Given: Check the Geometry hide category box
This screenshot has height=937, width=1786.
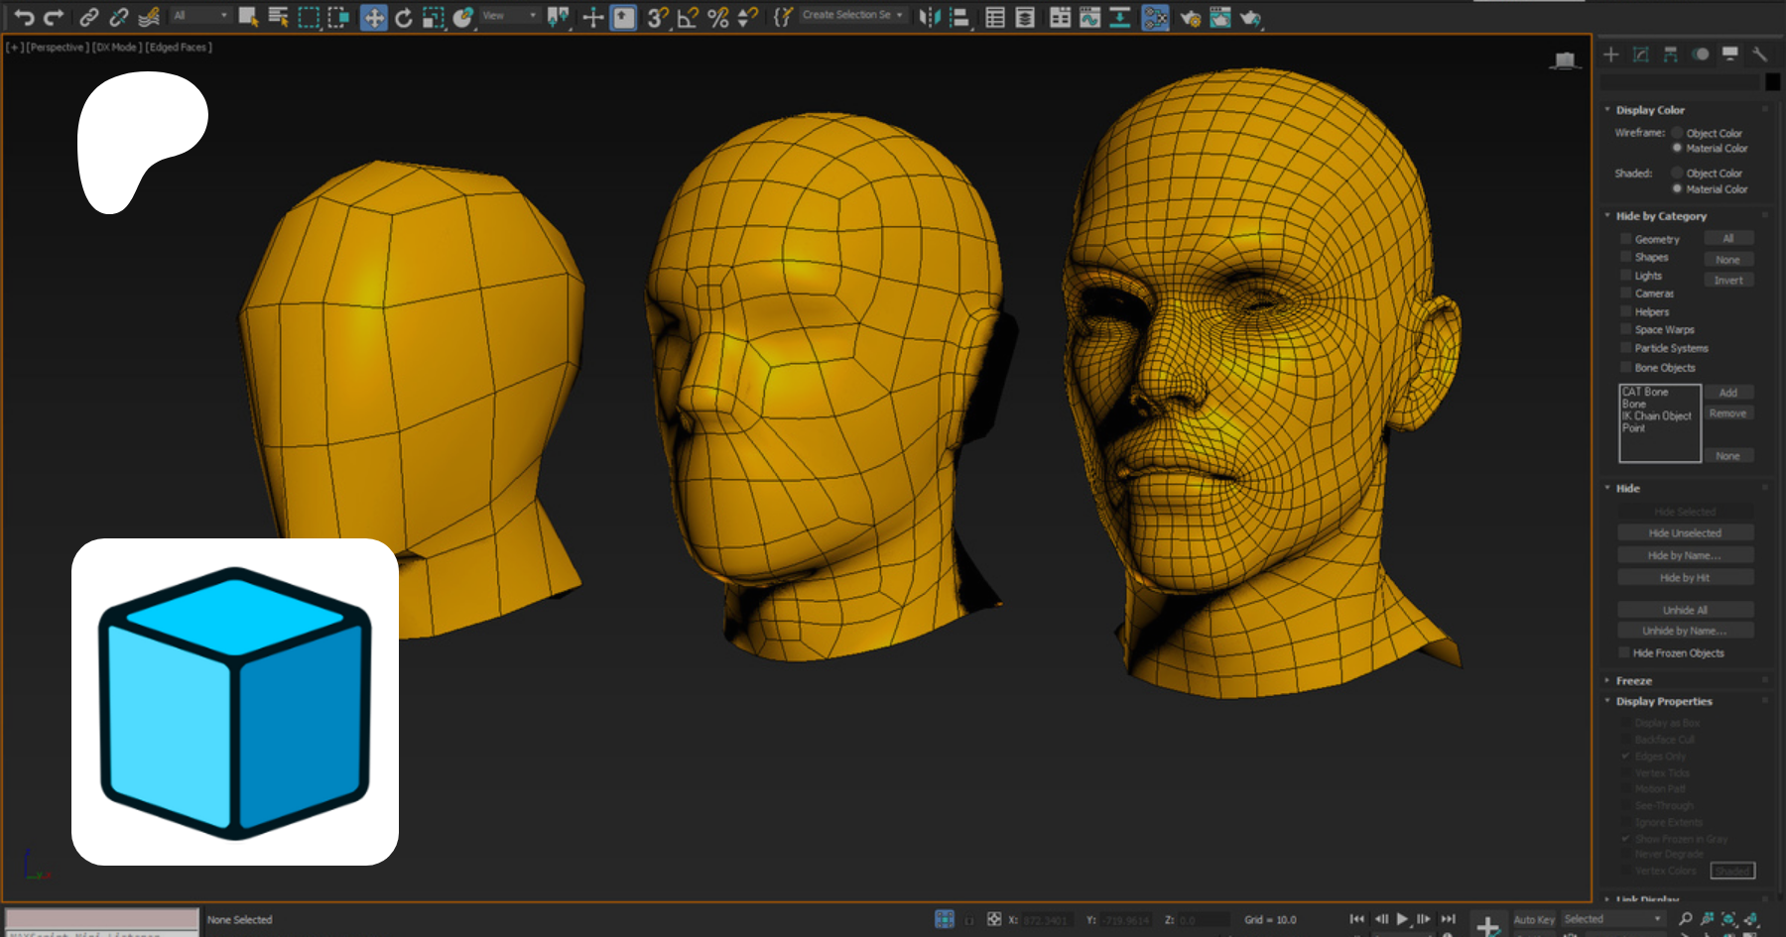Looking at the screenshot, I should pos(1626,239).
